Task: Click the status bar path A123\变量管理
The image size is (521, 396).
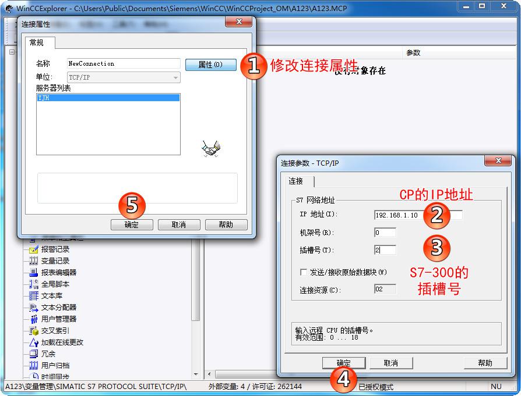Action: pos(96,386)
